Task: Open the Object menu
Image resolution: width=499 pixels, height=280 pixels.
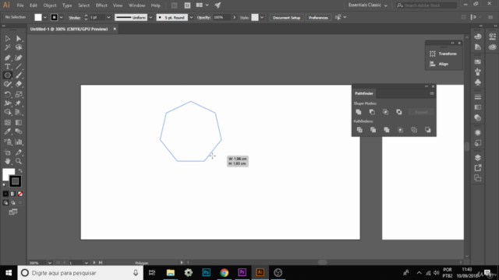Action: tap(50, 5)
